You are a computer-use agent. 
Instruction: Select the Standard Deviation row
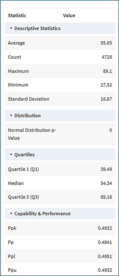(60, 99)
